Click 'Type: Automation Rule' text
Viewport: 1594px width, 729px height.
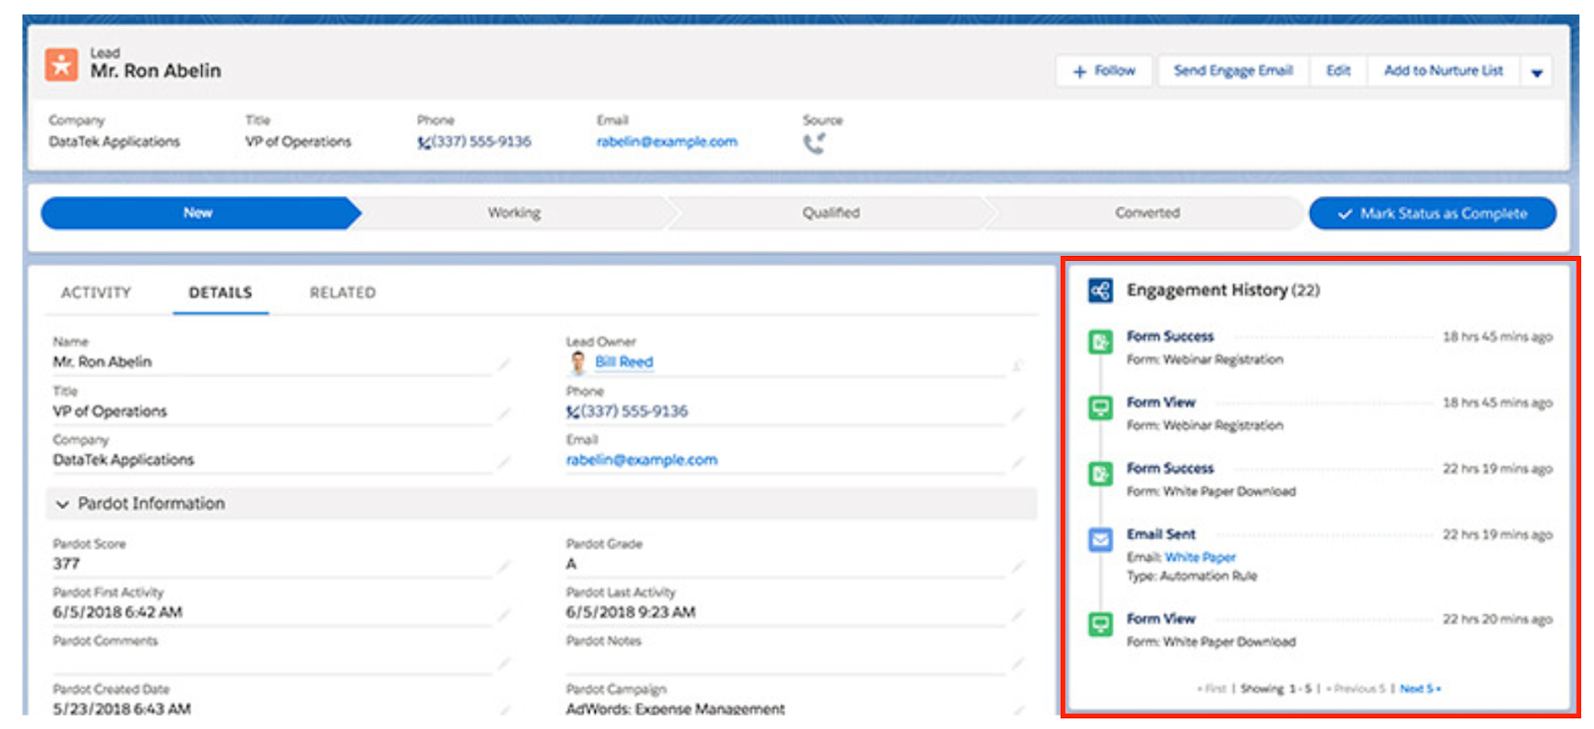(1192, 577)
